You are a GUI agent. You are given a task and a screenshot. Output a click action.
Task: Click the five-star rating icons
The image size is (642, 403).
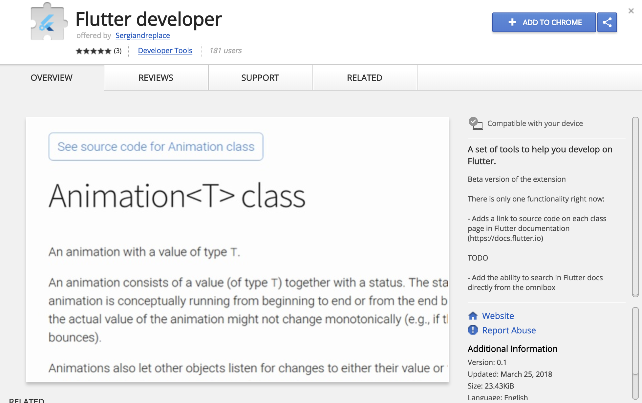(94, 51)
